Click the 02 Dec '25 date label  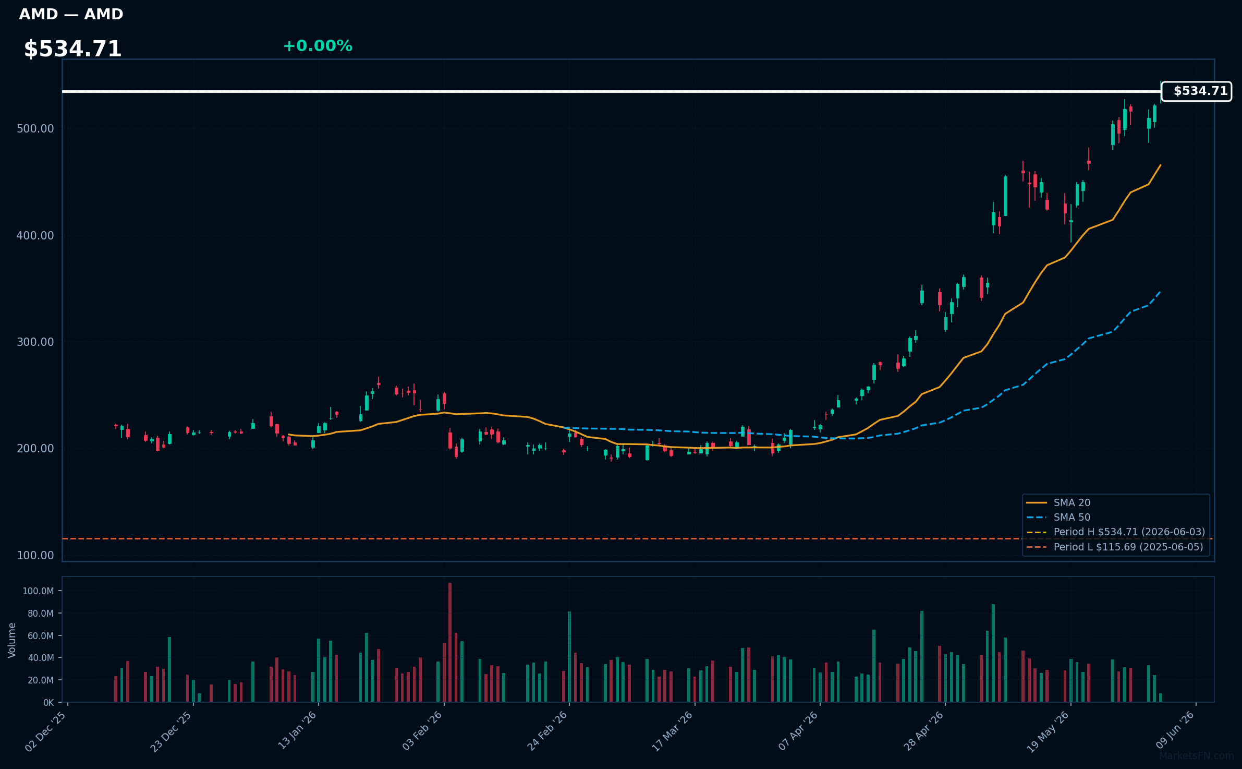point(46,731)
